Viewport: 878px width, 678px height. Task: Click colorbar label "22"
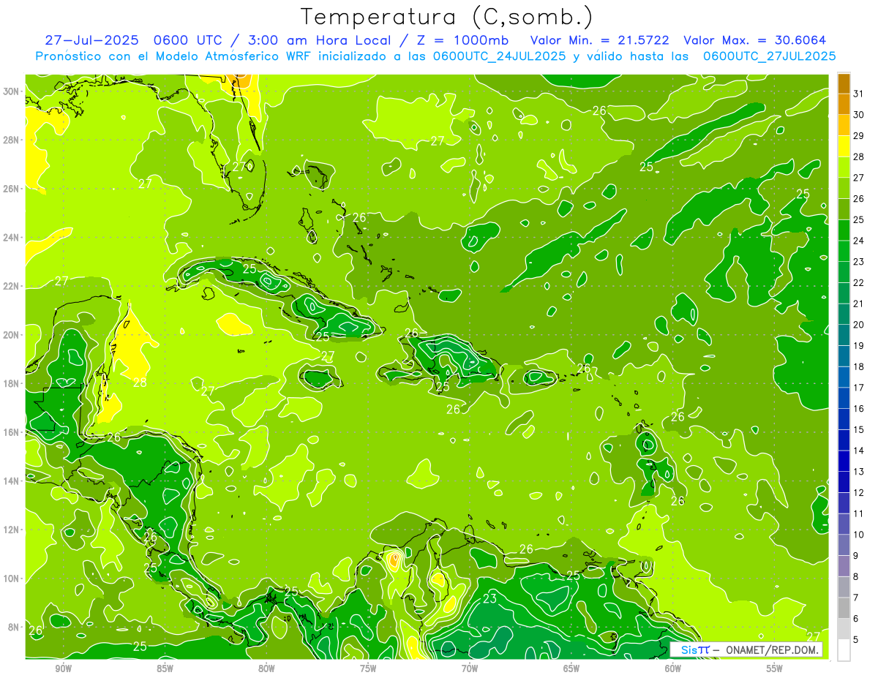(x=859, y=282)
